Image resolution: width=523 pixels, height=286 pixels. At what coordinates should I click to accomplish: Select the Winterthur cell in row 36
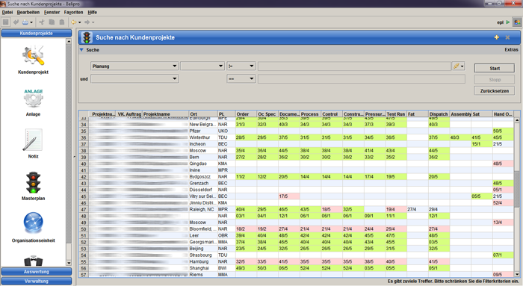202,137
